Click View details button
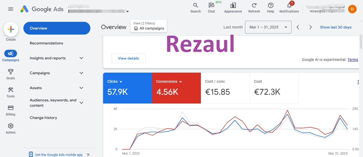Viewport: 363px width, 157px height. coord(129,58)
